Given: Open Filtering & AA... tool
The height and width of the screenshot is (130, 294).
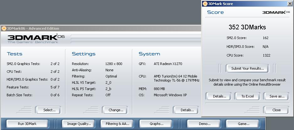Looking at the screenshot, I should pyautogui.click(x=117, y=124).
